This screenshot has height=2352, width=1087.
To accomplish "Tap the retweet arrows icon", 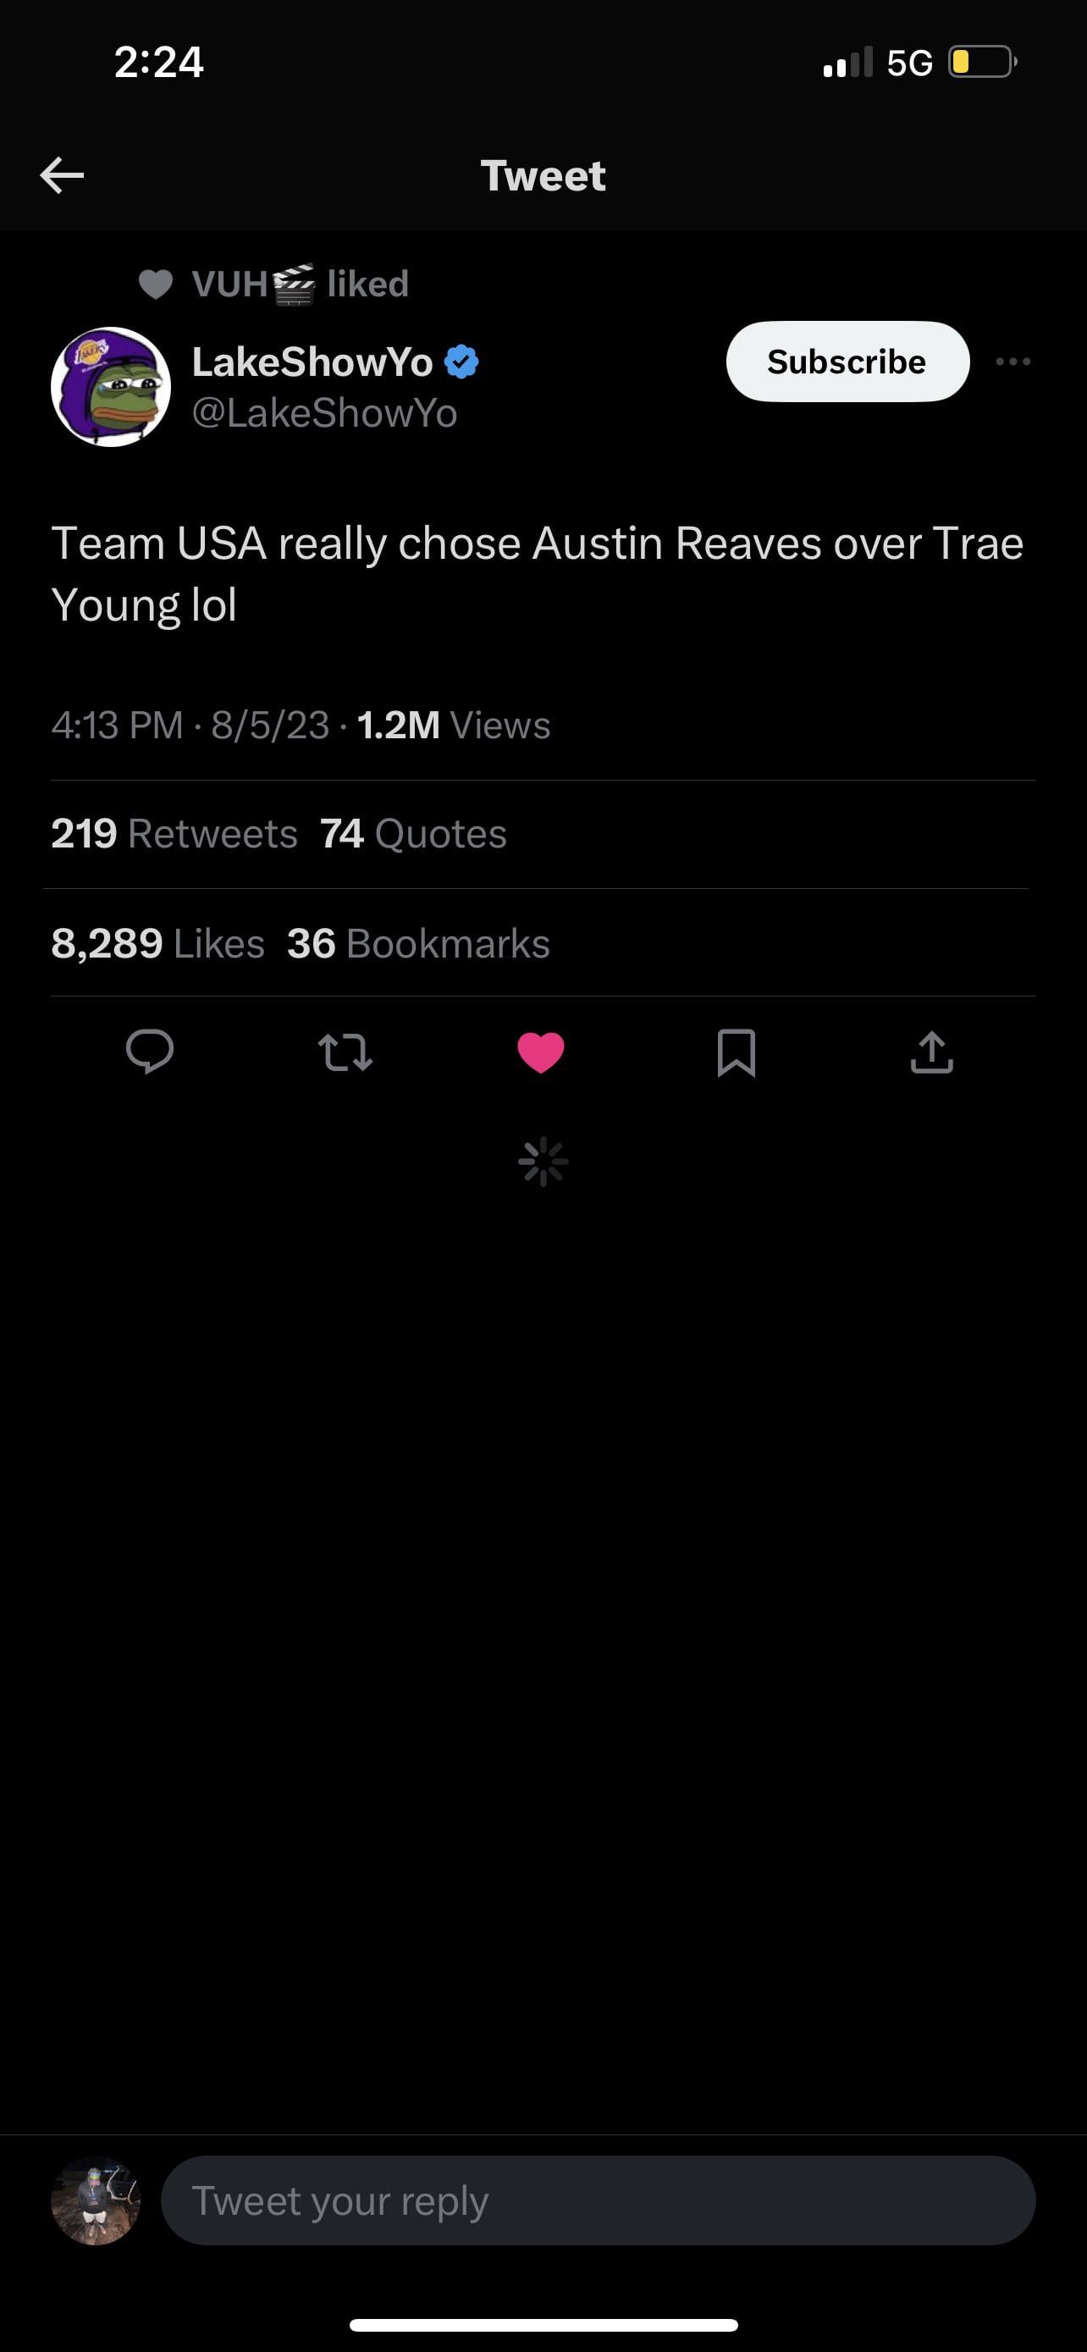I will coord(345,1052).
